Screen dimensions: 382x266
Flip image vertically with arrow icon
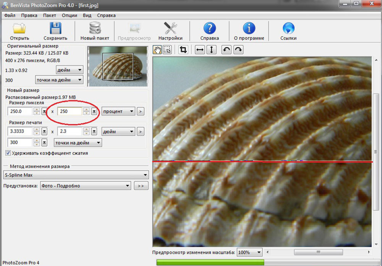pyautogui.click(x=212, y=50)
